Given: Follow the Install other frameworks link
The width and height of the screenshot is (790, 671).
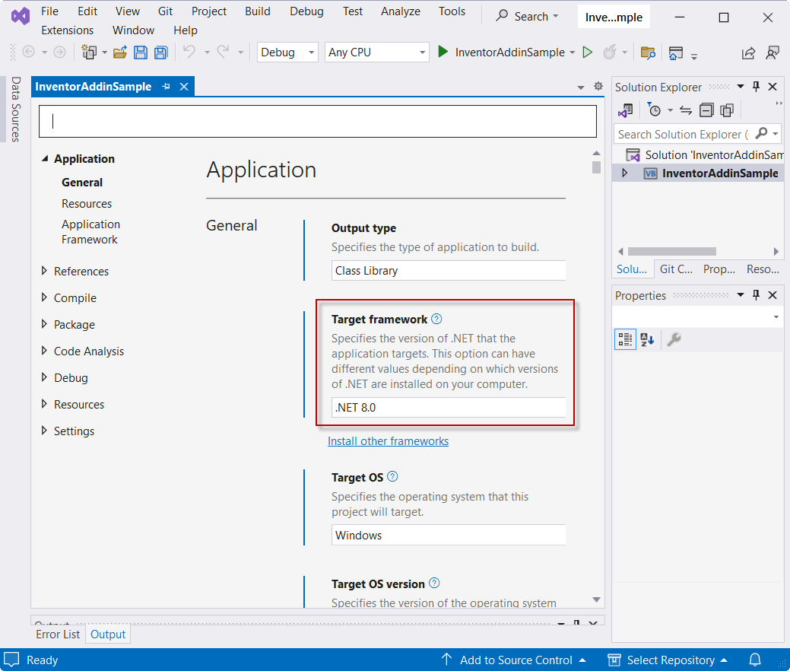Looking at the screenshot, I should point(388,441).
